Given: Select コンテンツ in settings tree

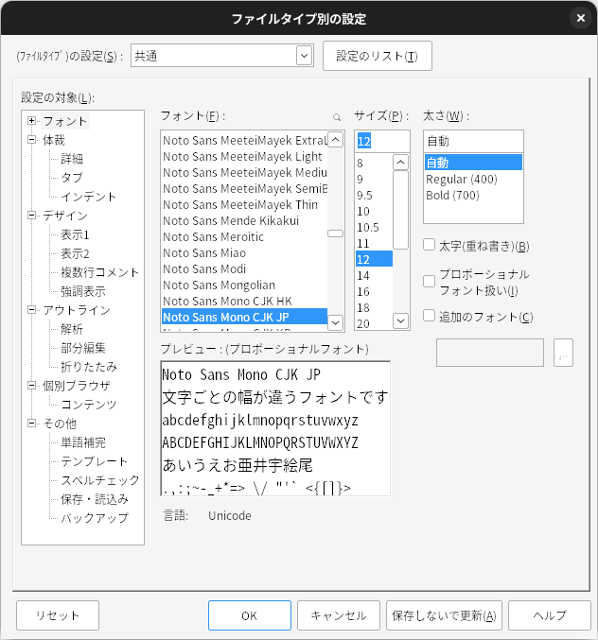Looking at the screenshot, I should (x=89, y=405).
